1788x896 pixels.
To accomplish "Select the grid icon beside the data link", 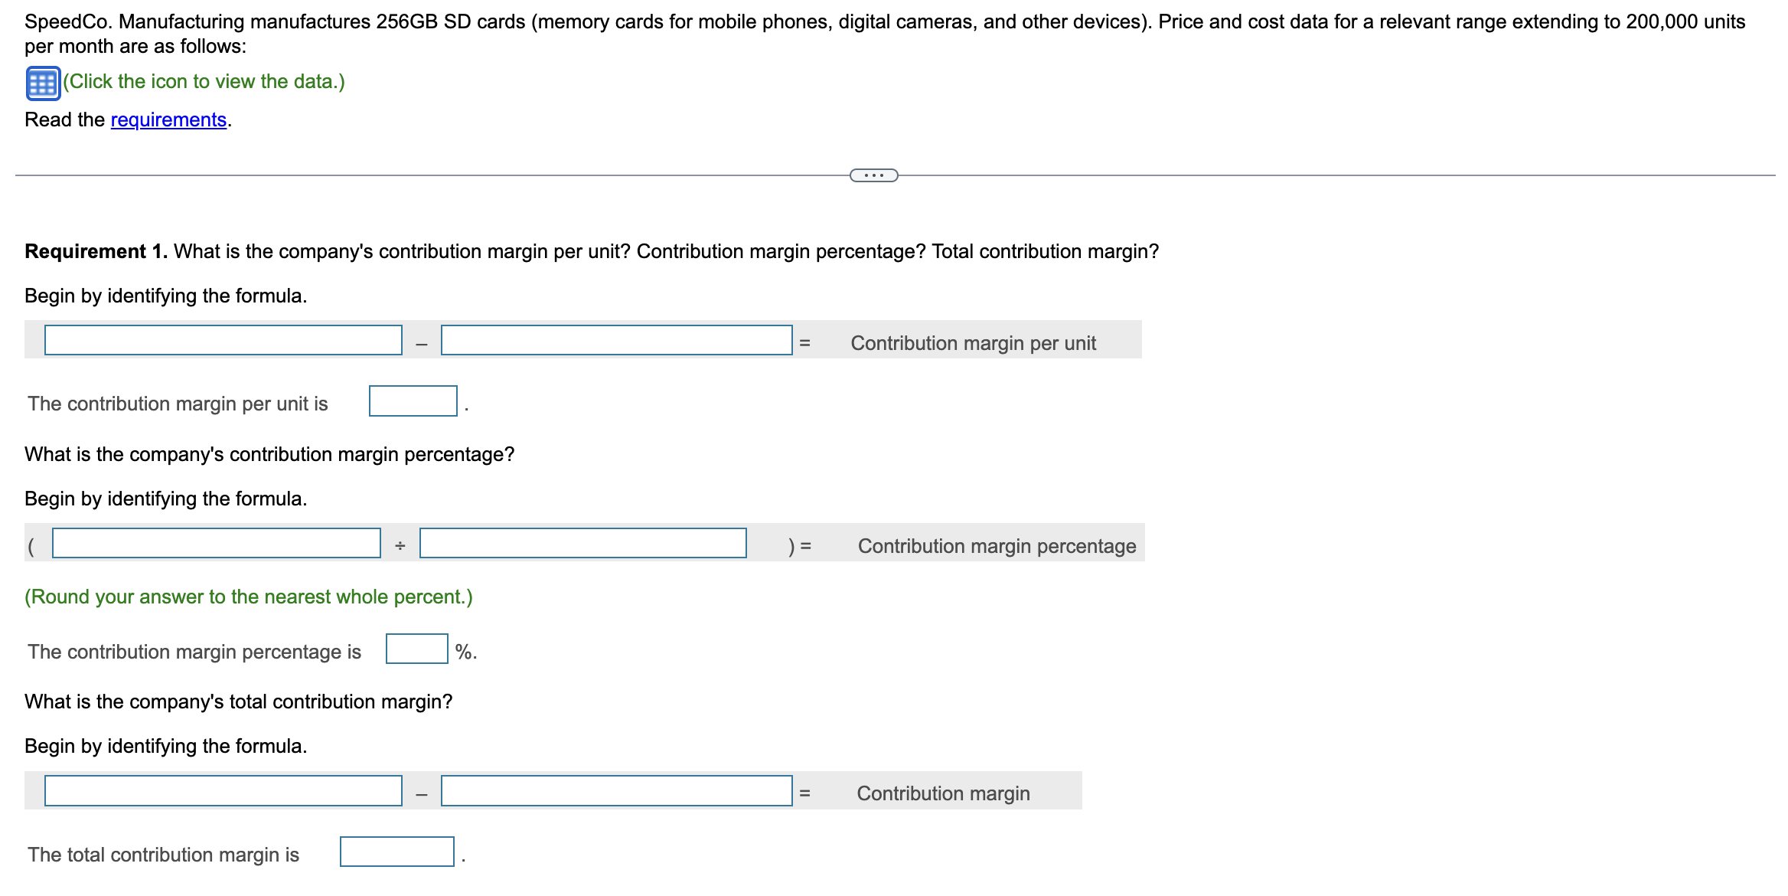I will 43,83.
